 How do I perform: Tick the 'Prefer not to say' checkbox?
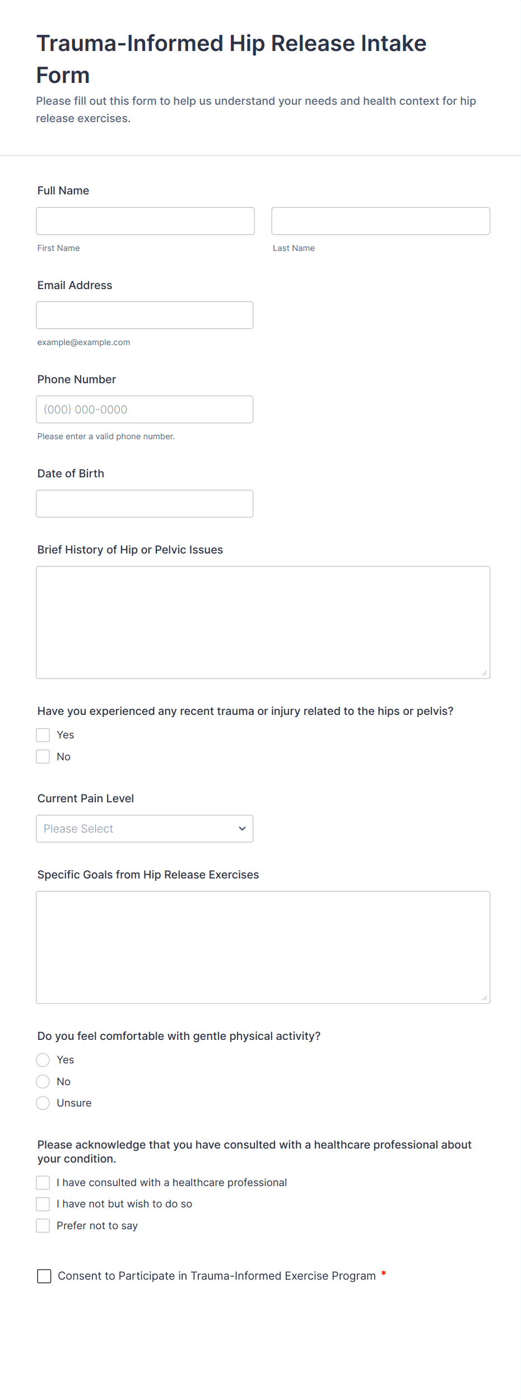point(43,1225)
